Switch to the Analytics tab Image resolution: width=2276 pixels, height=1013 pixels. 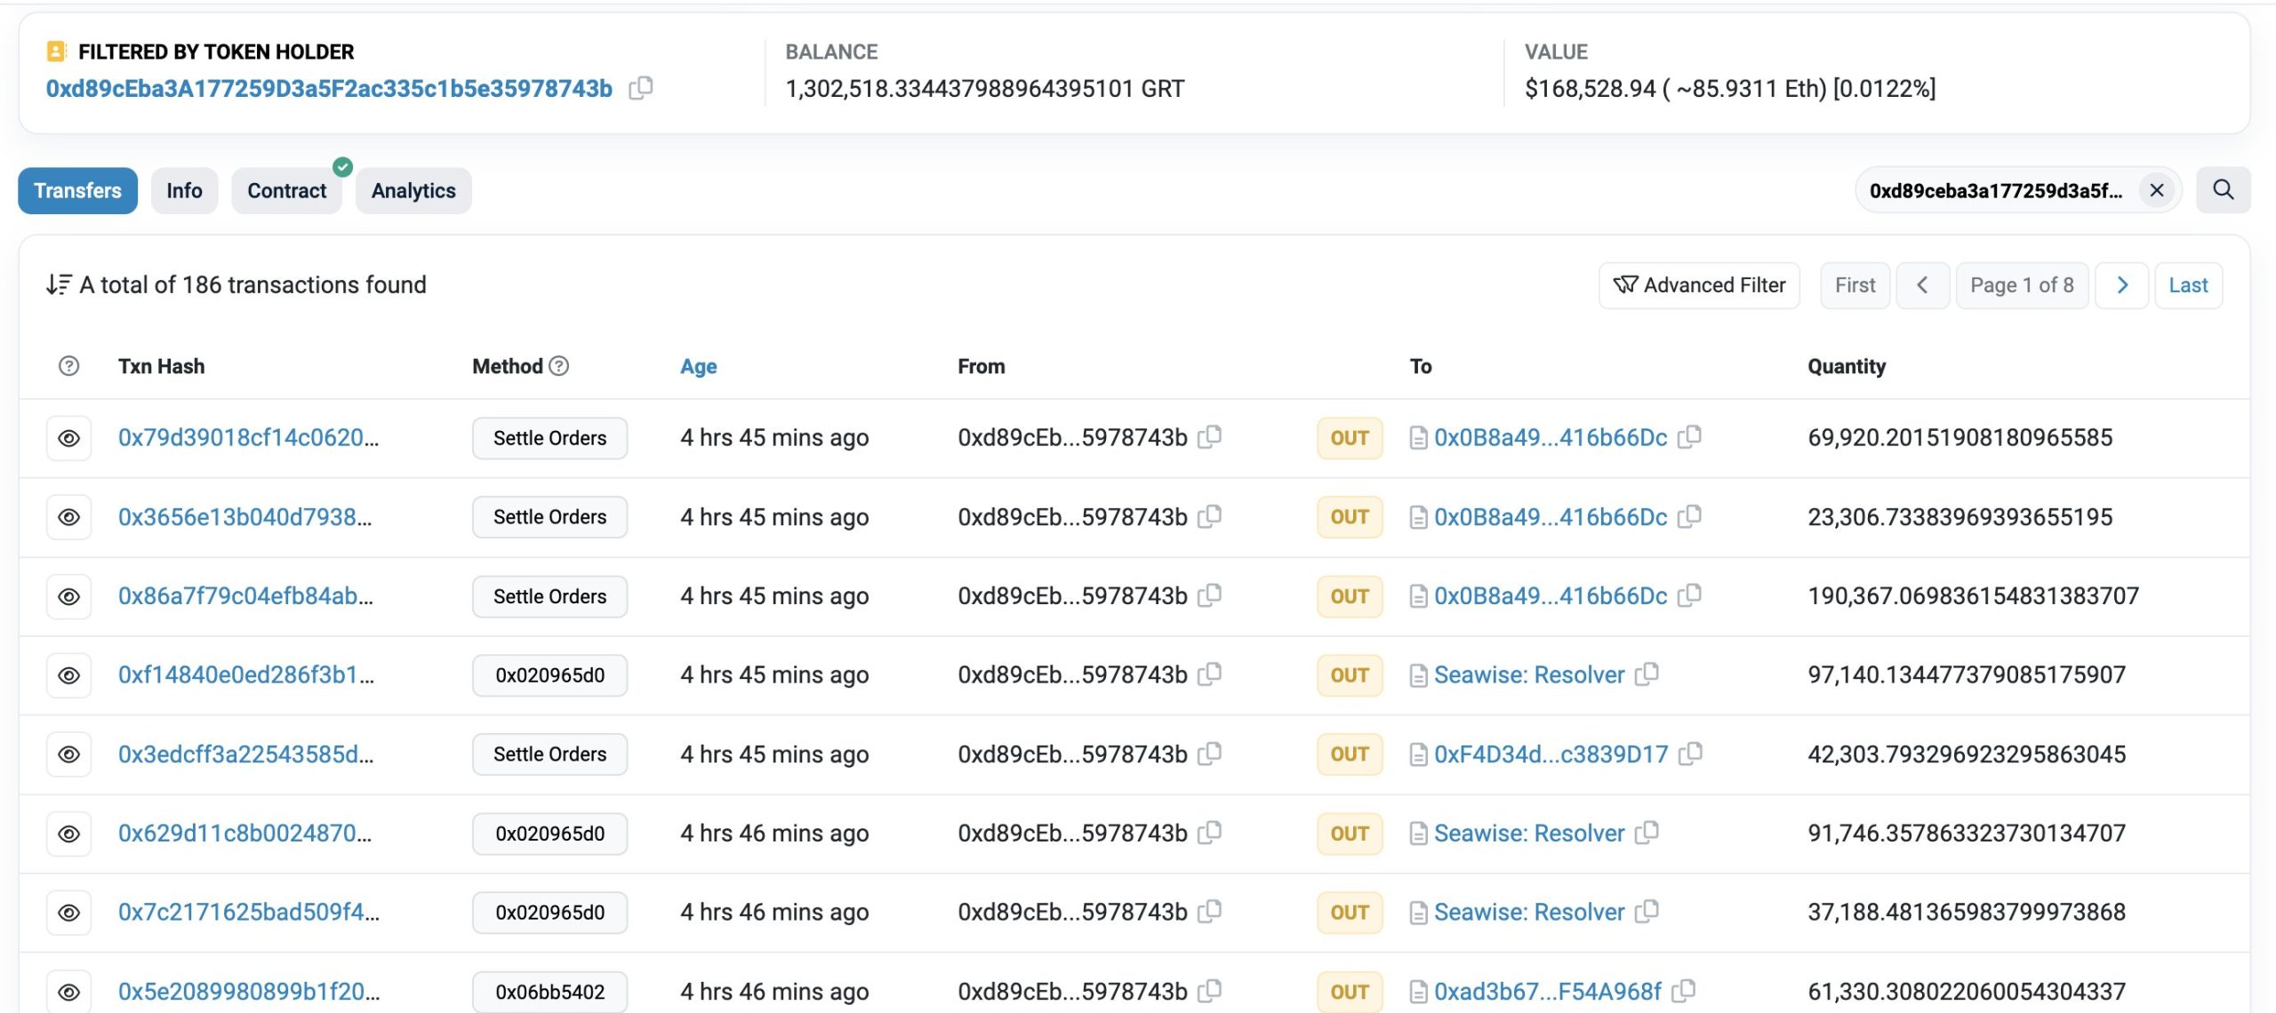click(413, 191)
